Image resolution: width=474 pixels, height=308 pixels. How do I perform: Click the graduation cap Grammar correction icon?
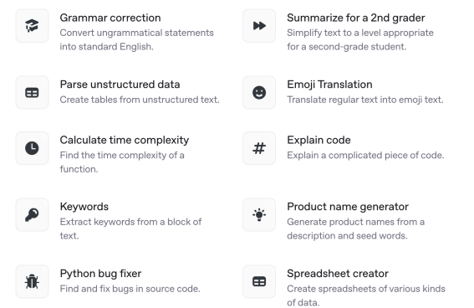pos(32,26)
